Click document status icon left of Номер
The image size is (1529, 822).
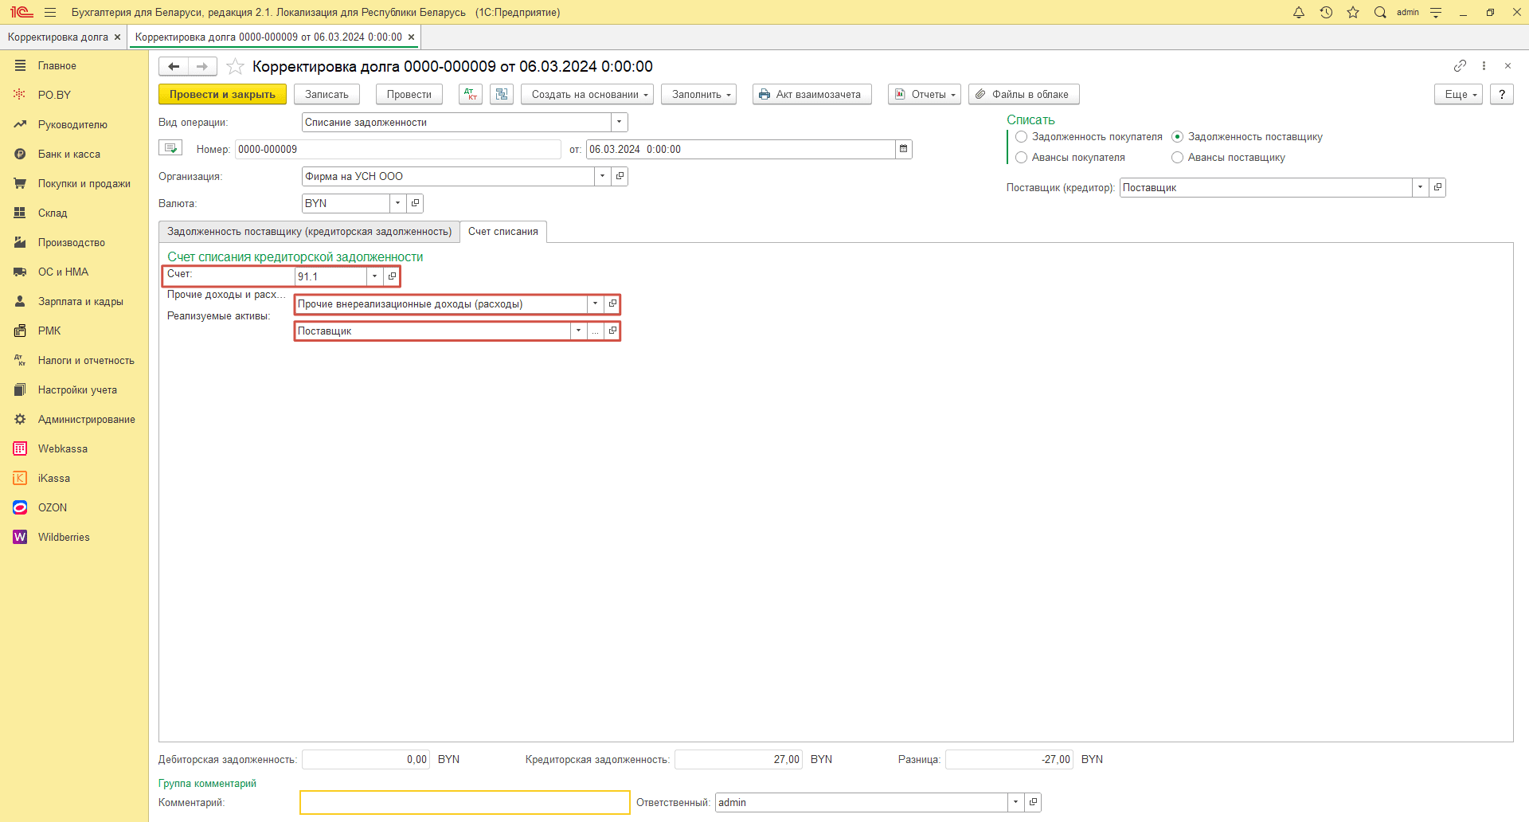[170, 148]
